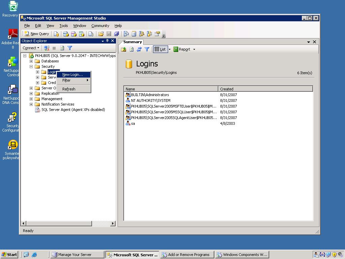Open the File menu
The image size is (345, 259).
tap(27, 26)
